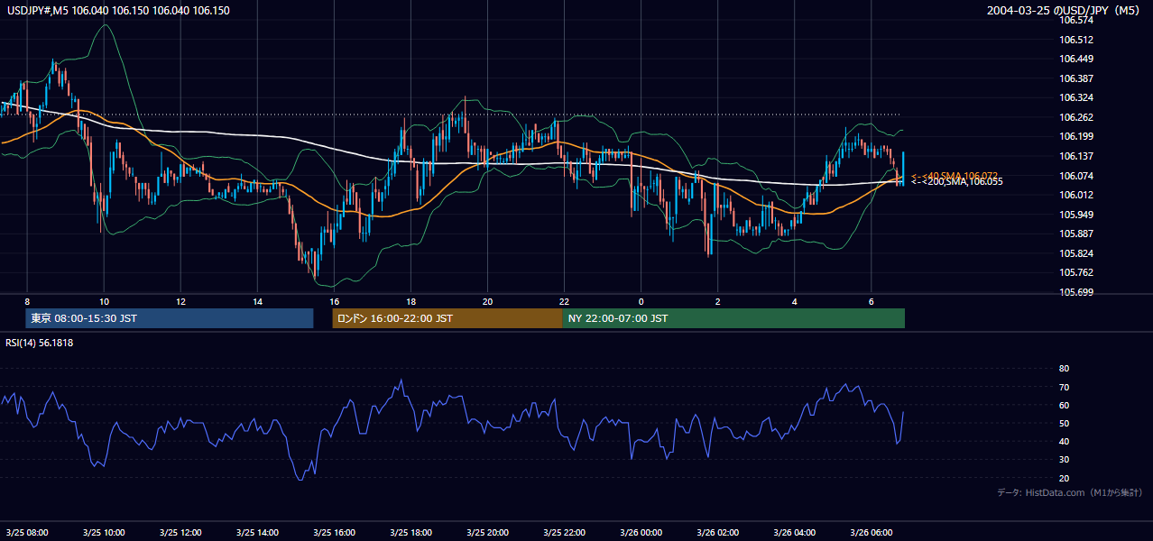Viewport: 1153px width, 541px height.
Task: Click the NY 22:00-07:00 JST session bar
Action: pos(733,318)
